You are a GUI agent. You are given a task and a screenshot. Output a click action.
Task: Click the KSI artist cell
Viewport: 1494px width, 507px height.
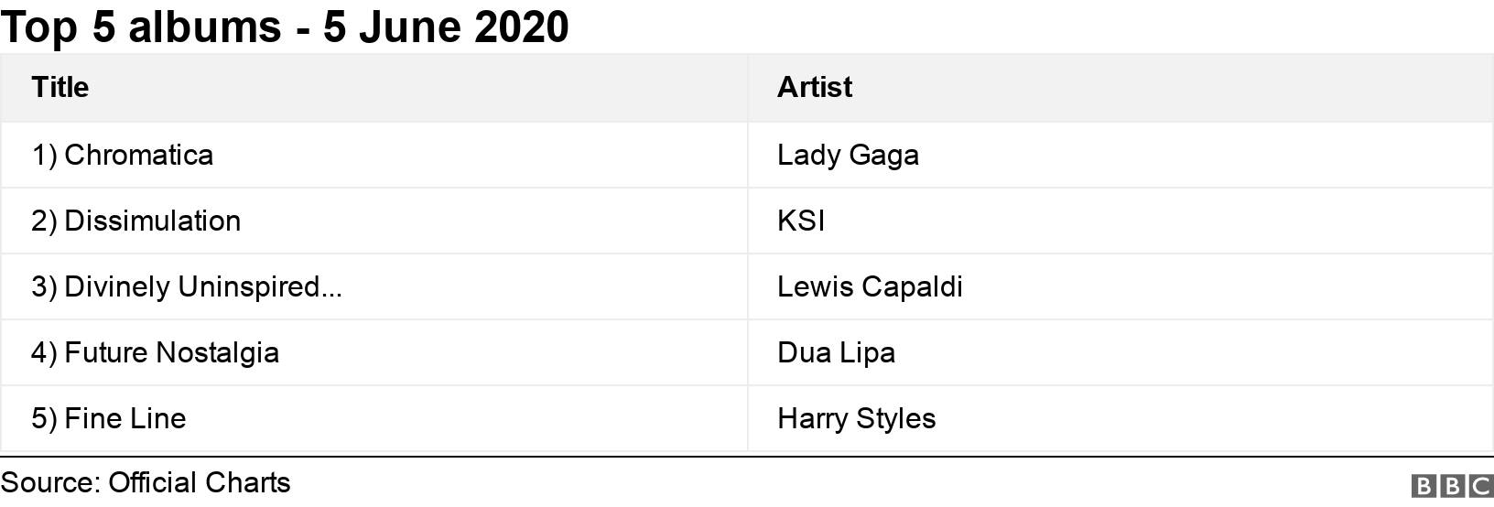pos(801,221)
